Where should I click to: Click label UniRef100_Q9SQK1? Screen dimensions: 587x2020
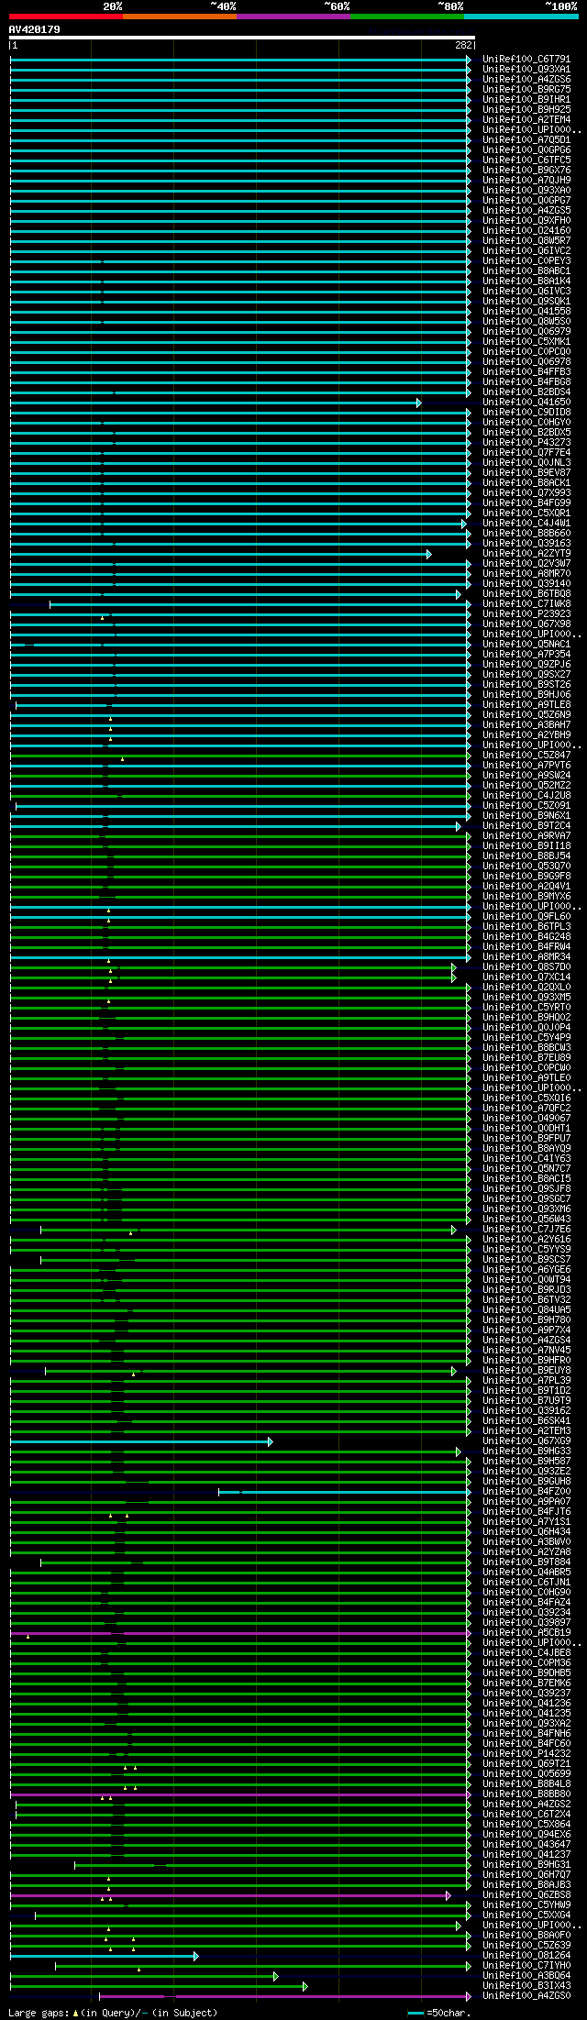point(526,302)
